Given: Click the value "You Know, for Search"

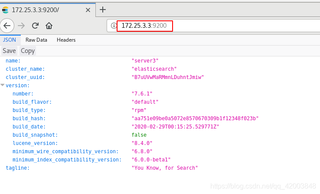Looking at the screenshot, I should tap(164, 168).
